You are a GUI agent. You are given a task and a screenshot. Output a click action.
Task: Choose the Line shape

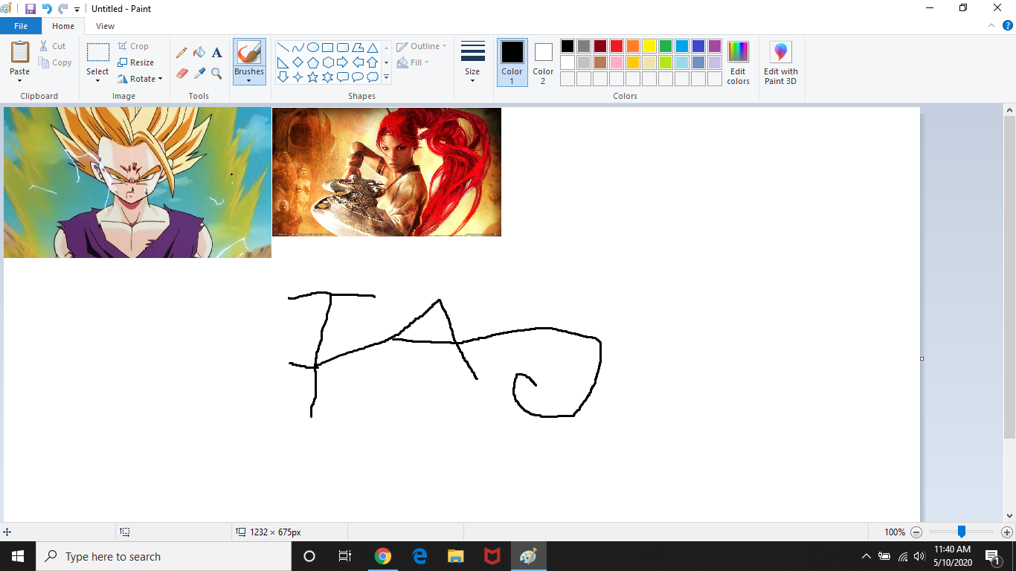[x=283, y=48]
